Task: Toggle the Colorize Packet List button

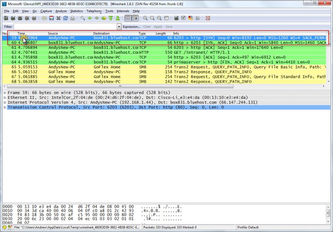Action: [x=128, y=18]
